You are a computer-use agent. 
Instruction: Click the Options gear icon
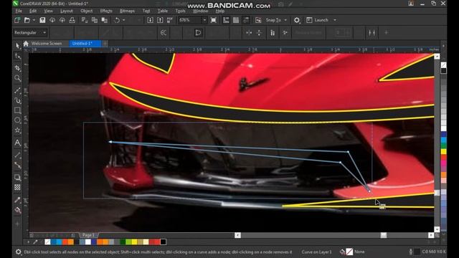tap(297, 20)
